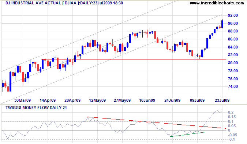Select the 23Jul09 date label
247x144 pixels.
222,100
